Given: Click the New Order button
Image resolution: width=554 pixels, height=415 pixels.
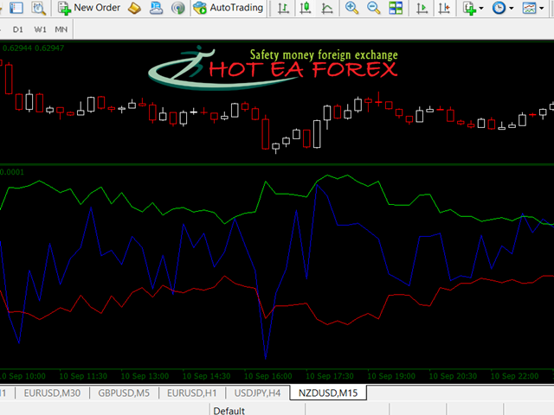Looking at the screenshot, I should pyautogui.click(x=89, y=8).
